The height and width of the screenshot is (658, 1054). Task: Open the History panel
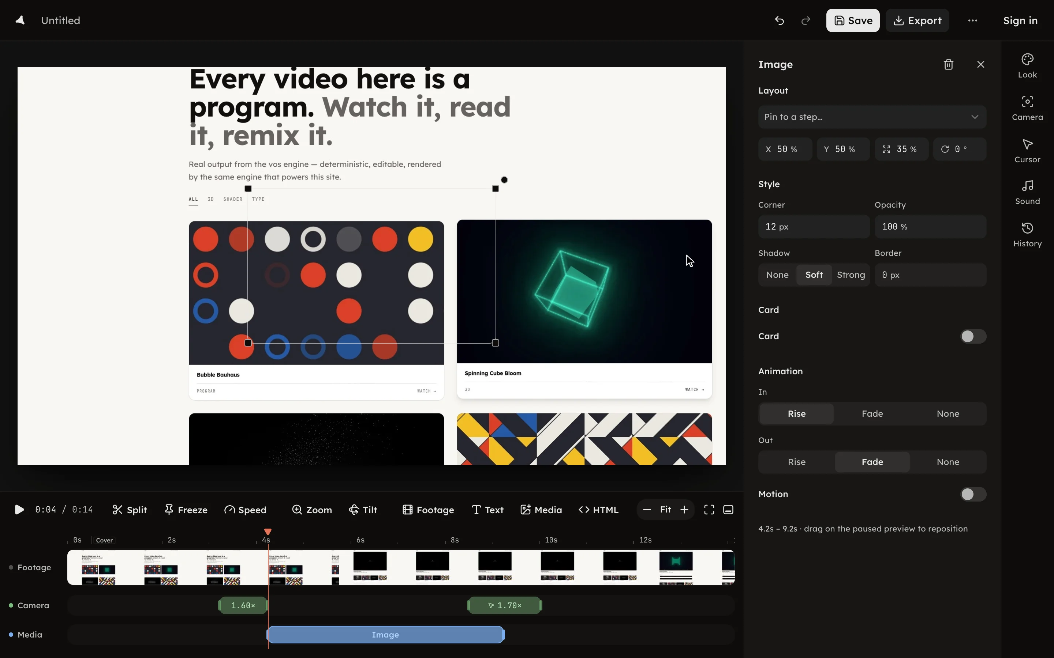click(x=1027, y=235)
